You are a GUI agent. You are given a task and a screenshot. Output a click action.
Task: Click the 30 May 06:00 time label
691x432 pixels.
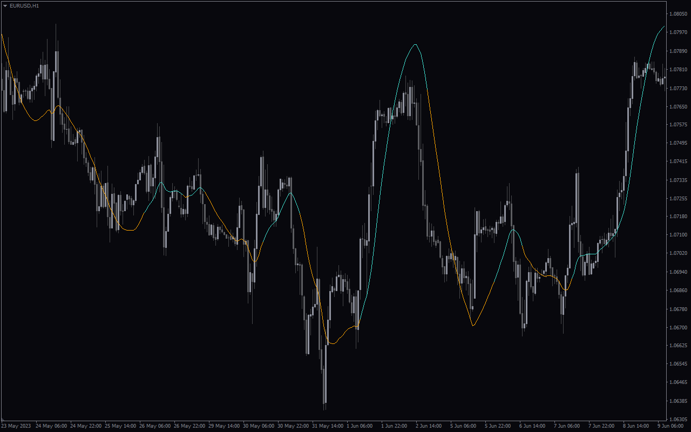pos(259,426)
